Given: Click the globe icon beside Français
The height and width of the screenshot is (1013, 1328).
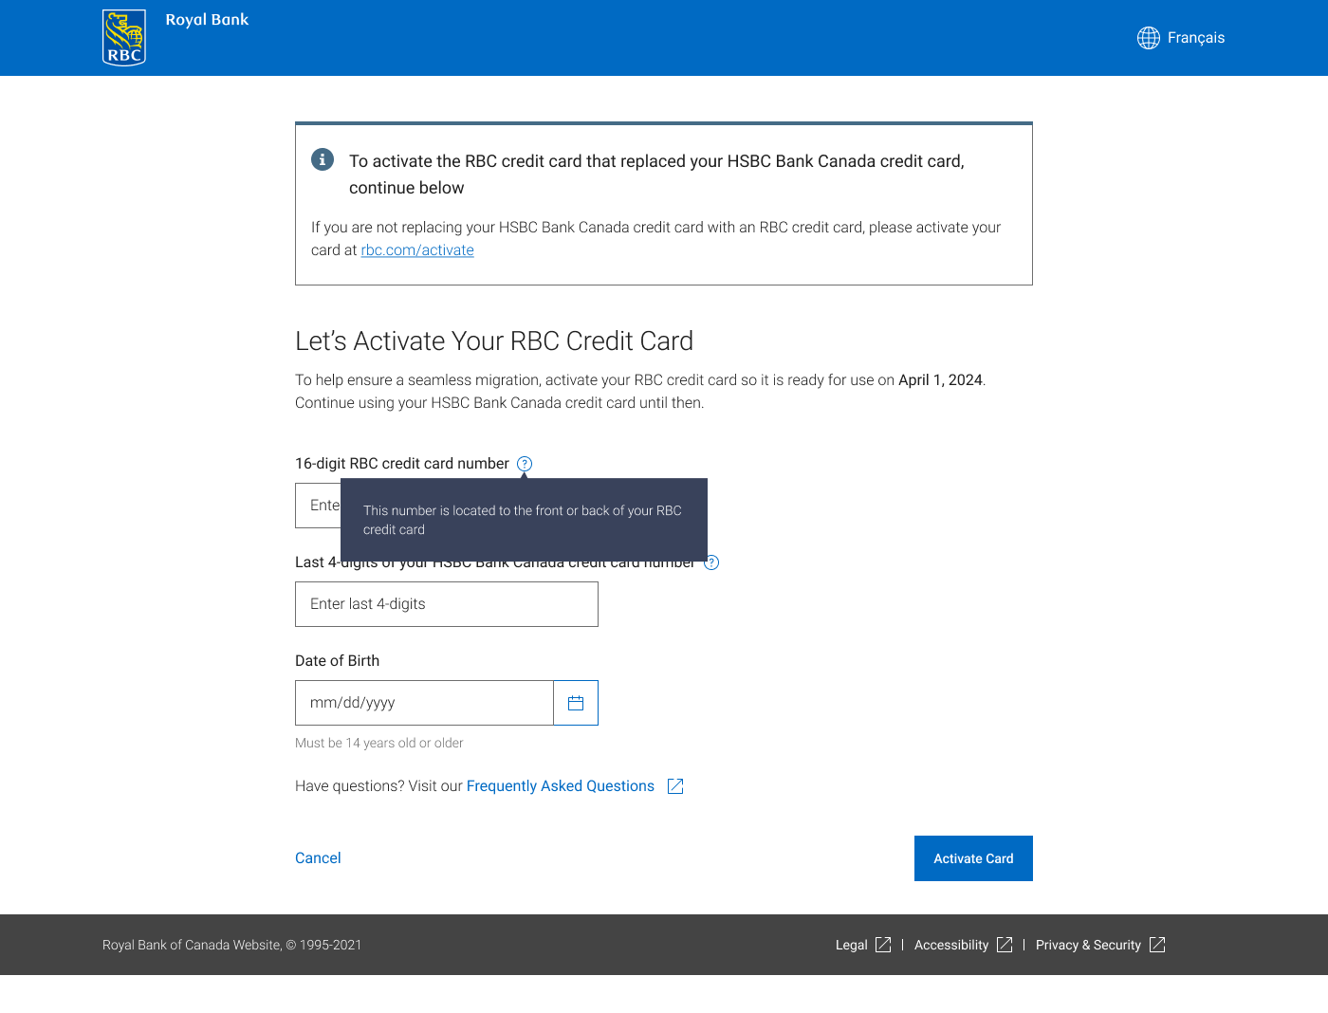Looking at the screenshot, I should (1149, 38).
